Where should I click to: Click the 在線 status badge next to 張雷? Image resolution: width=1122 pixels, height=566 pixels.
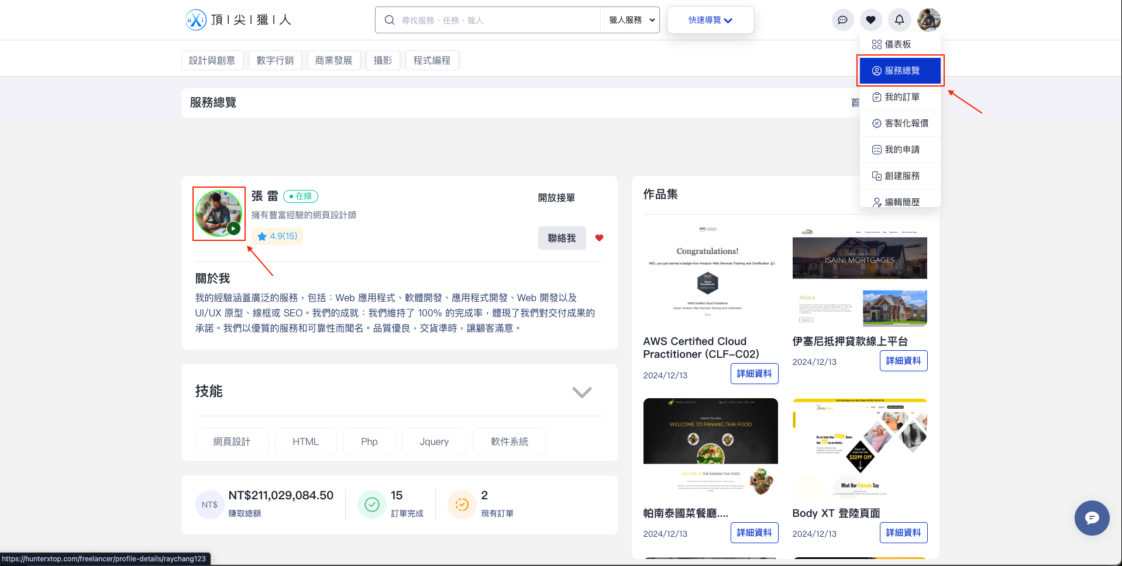pyautogui.click(x=301, y=196)
